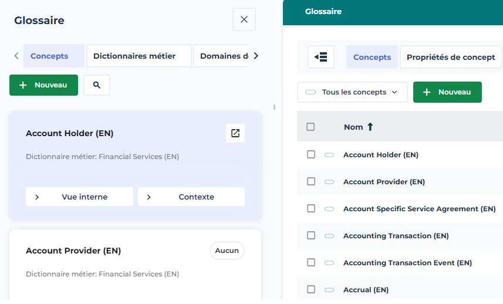The width and height of the screenshot is (503, 304).
Task: Open Account Specific Service Agreement (EN) entry
Action: point(419,209)
